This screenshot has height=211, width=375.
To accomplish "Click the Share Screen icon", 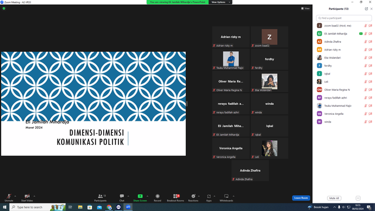I will (140, 196).
